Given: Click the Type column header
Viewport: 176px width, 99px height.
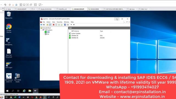Looking at the screenshot, I should pyautogui.click(x=101, y=31).
